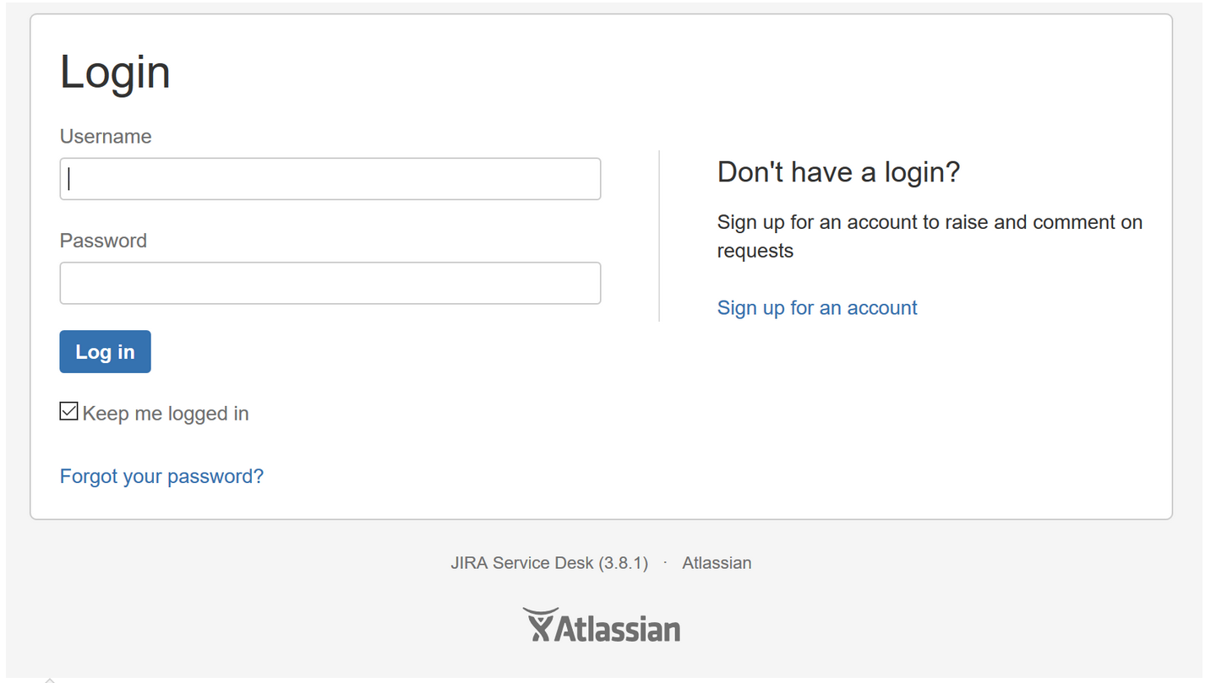1205x683 pixels.
Task: Click the dot separator between footer links
Action: (665, 563)
